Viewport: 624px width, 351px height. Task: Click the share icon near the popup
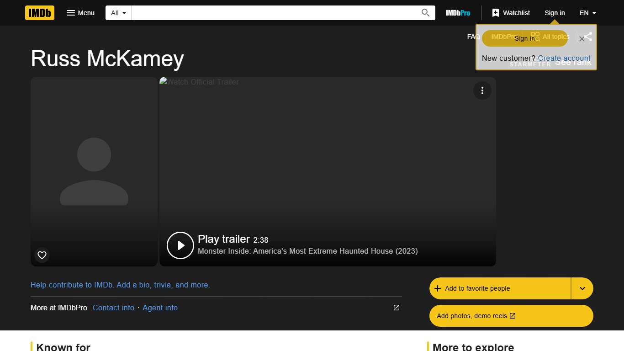(x=587, y=37)
